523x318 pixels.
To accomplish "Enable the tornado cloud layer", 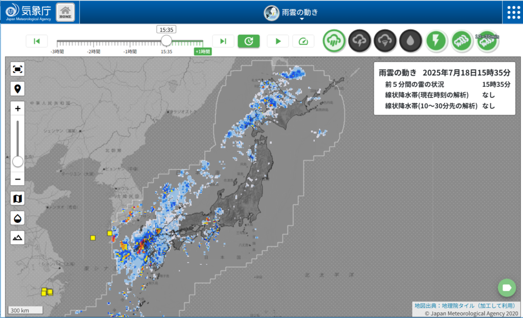I will pyautogui.click(x=385, y=40).
